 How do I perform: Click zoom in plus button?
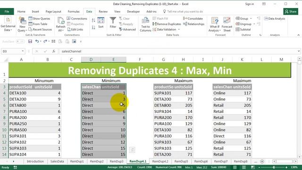click(286, 167)
